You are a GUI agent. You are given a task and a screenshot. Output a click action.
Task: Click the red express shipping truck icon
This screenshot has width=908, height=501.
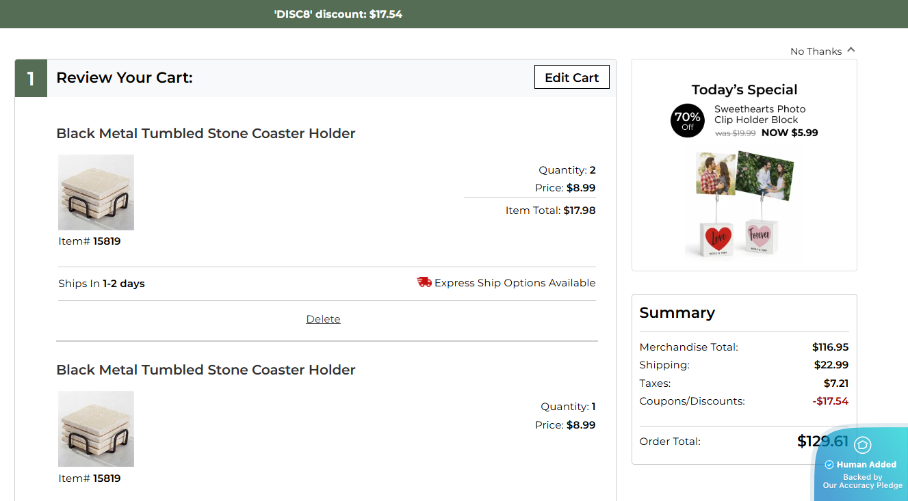click(424, 282)
